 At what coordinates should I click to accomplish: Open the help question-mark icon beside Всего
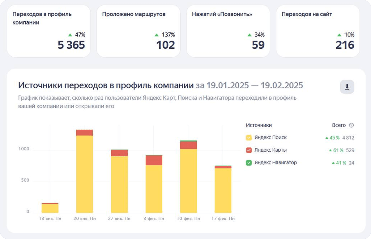351,125
